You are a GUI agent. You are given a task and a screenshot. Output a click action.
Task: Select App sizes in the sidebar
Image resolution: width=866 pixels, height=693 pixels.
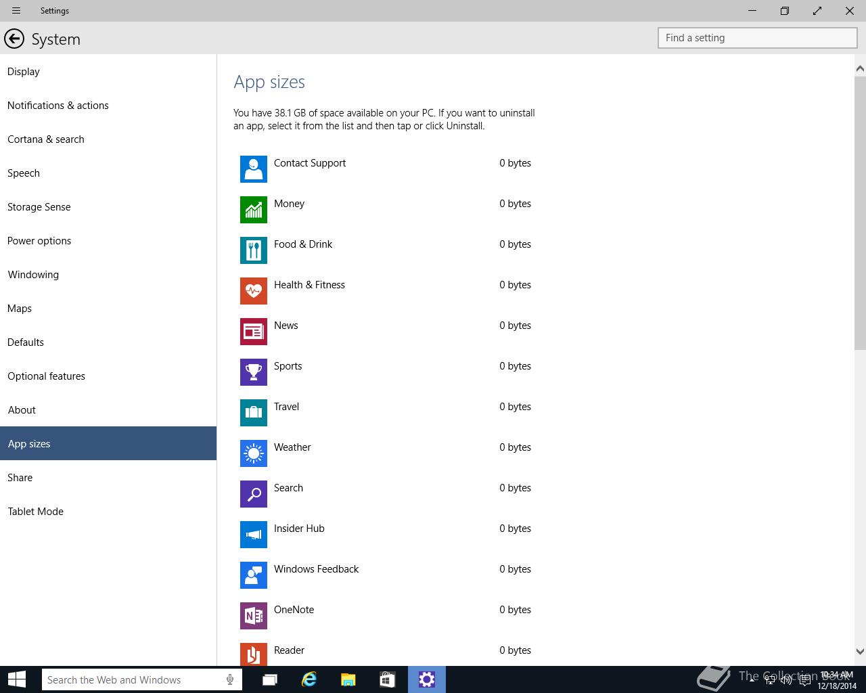click(108, 443)
